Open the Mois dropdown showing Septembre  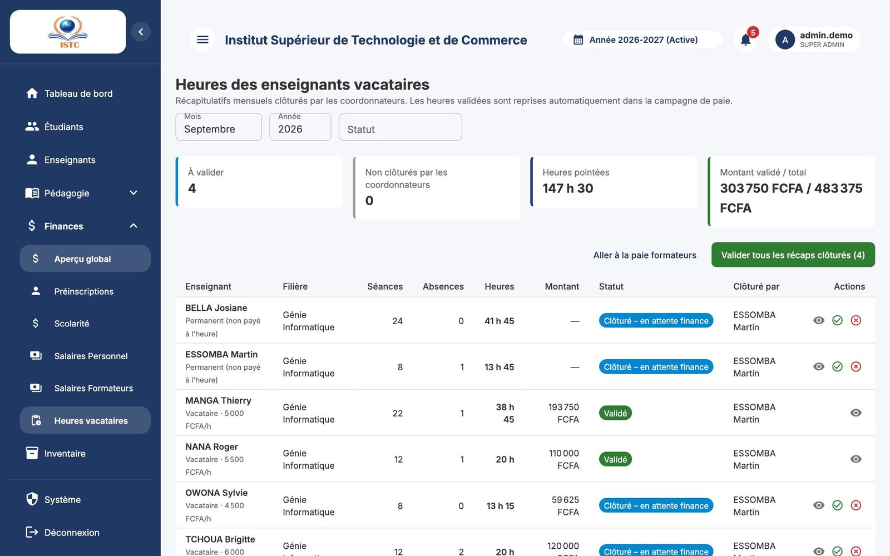pos(219,127)
